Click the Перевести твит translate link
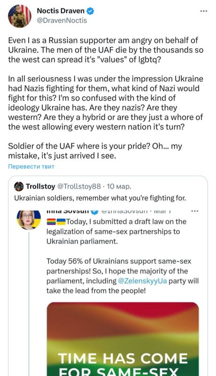Screen dimensions: 216x376 coord(31,166)
